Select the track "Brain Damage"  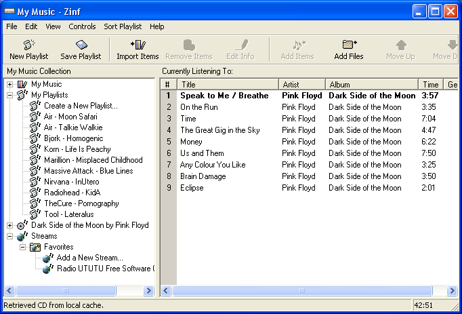[203, 176]
